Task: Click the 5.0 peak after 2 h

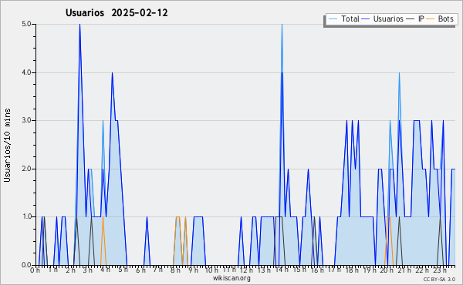Action: pyautogui.click(x=79, y=25)
